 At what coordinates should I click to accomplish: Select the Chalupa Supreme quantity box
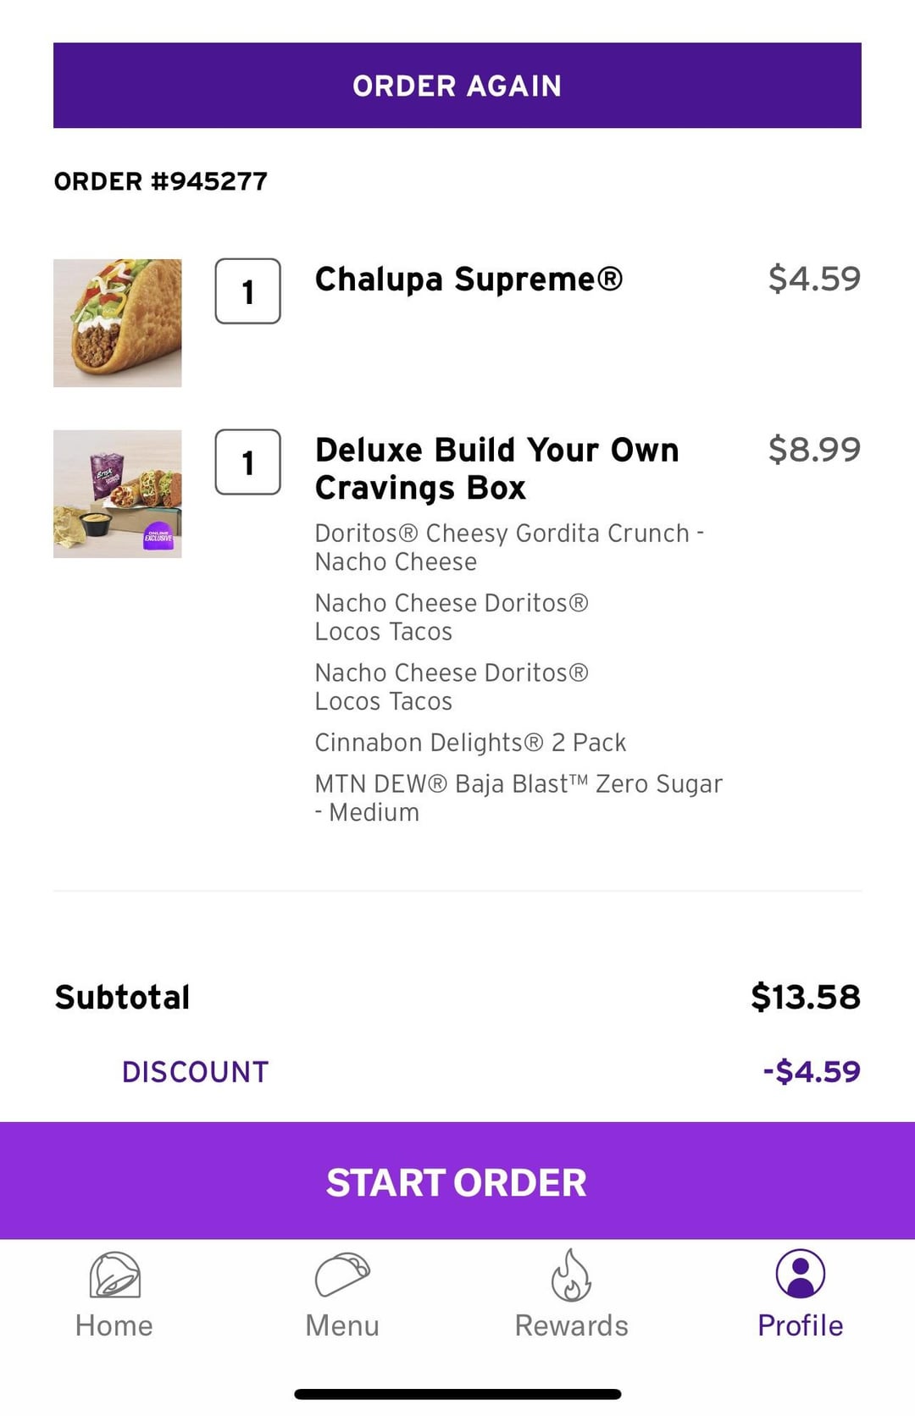coord(247,291)
